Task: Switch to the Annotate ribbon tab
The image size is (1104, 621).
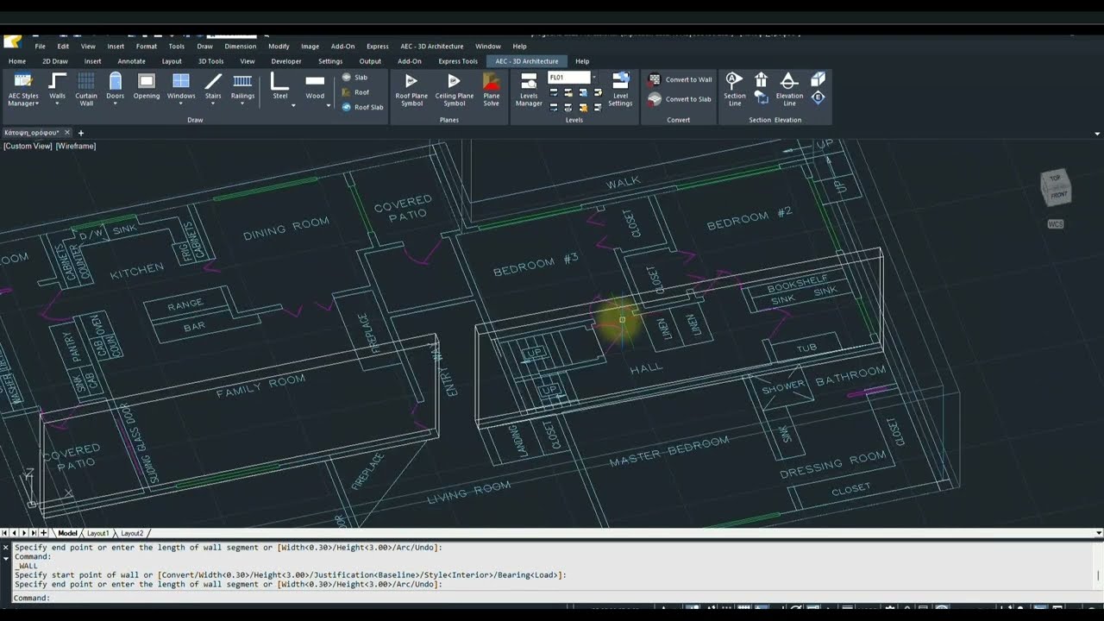Action: 132,61
